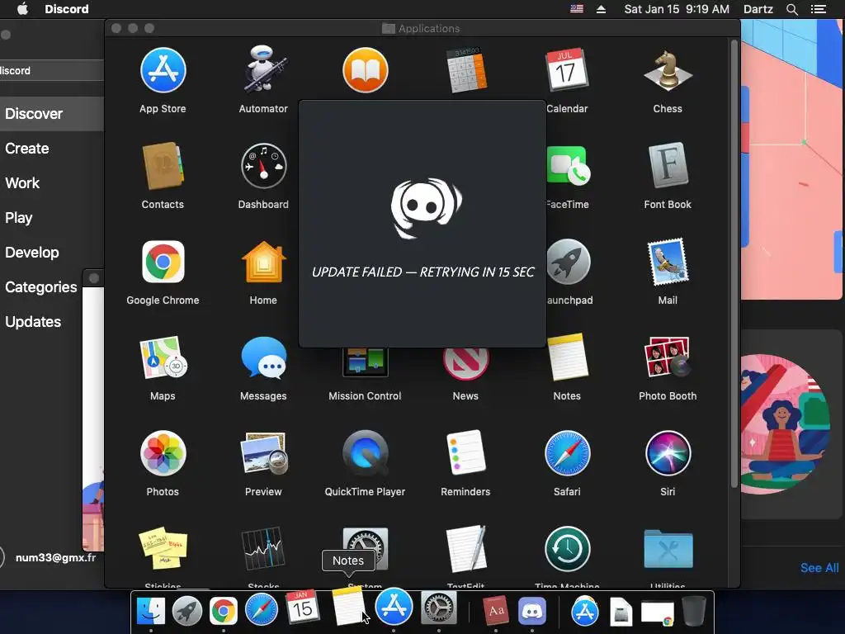Launch Google Chrome from Applications window
The width and height of the screenshot is (845, 634).
coord(163,262)
